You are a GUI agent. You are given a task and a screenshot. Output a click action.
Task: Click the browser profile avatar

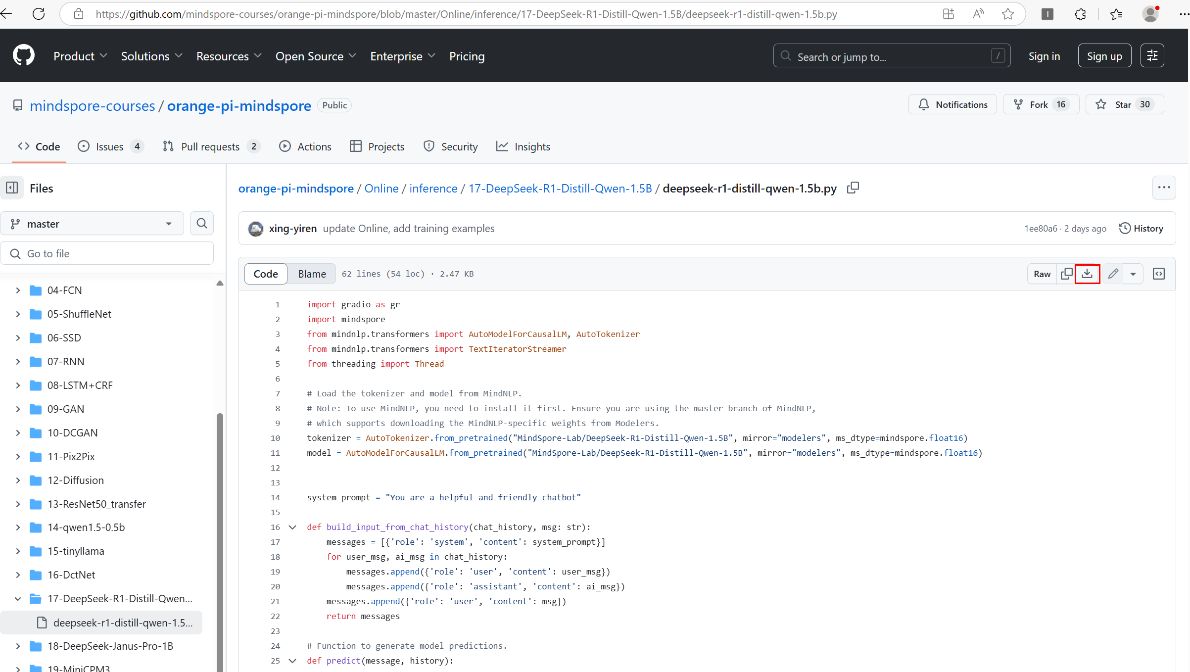coord(1151,14)
